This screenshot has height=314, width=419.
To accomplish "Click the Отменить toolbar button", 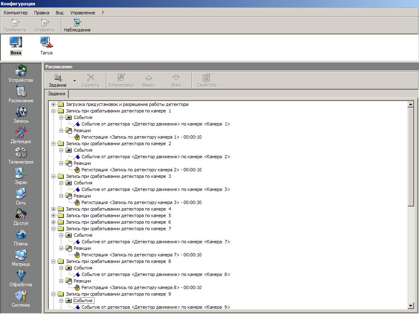I will (45, 25).
